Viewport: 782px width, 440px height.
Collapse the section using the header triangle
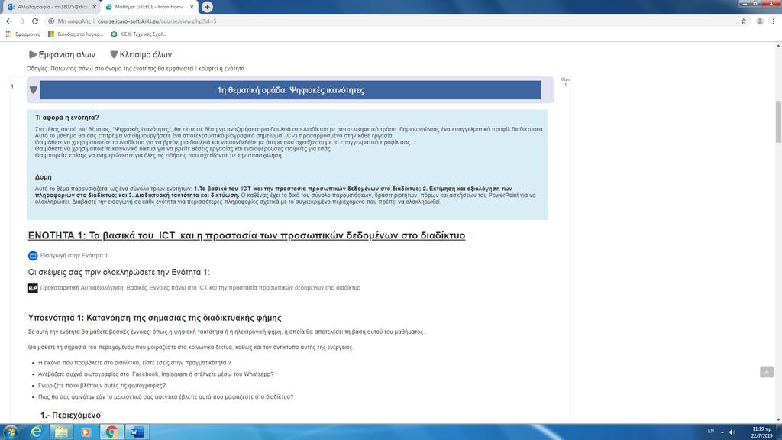click(x=34, y=90)
